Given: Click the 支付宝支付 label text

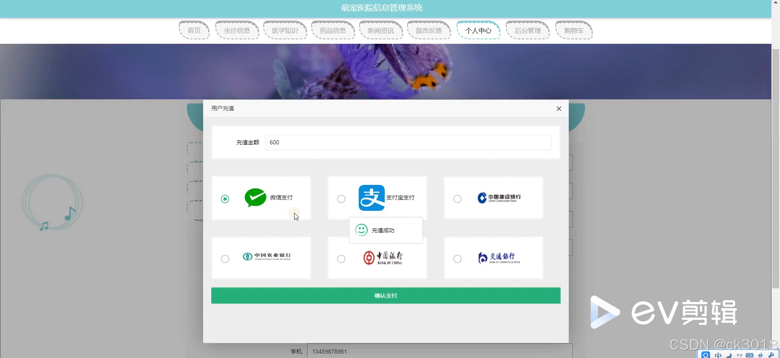Looking at the screenshot, I should coord(400,197).
